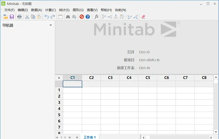Click the first graph brush toolbar icon
219x139 pixels.
[129, 17]
